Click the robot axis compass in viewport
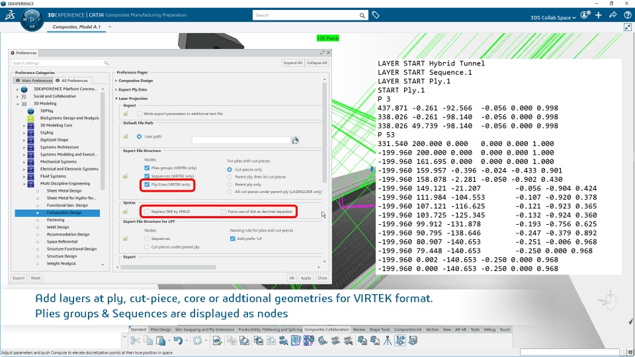 click(x=609, y=301)
